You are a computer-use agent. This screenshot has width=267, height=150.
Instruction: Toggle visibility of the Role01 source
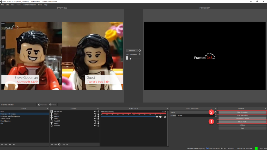point(95,118)
